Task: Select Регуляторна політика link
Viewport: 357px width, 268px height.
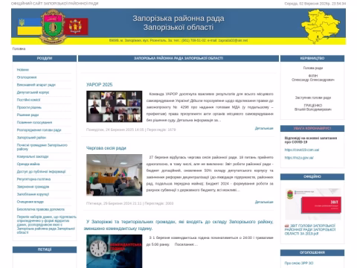Action: (33, 179)
